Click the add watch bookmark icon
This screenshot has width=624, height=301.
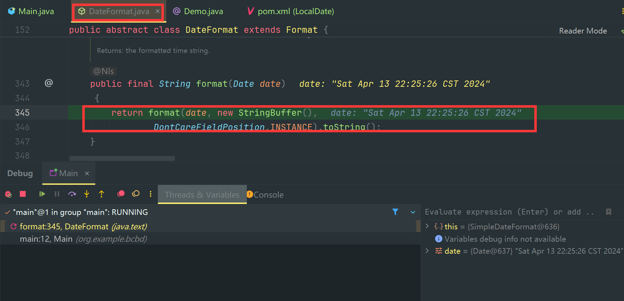(x=608, y=212)
